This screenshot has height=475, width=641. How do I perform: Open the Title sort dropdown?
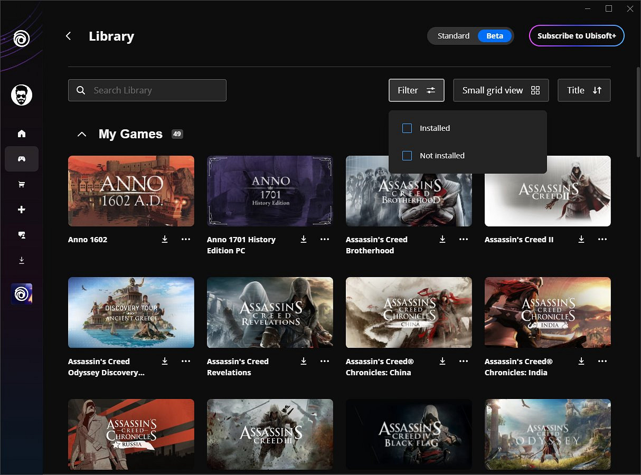(584, 90)
